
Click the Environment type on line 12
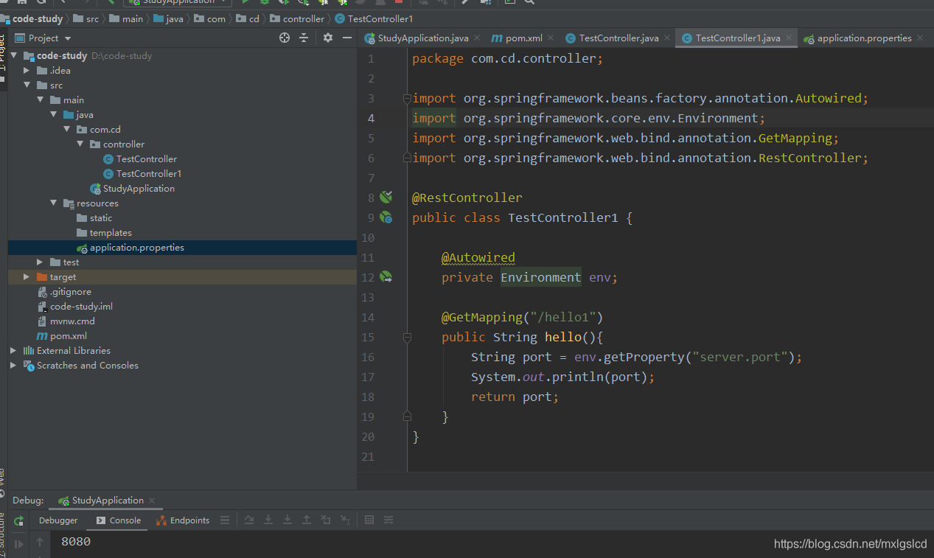541,277
